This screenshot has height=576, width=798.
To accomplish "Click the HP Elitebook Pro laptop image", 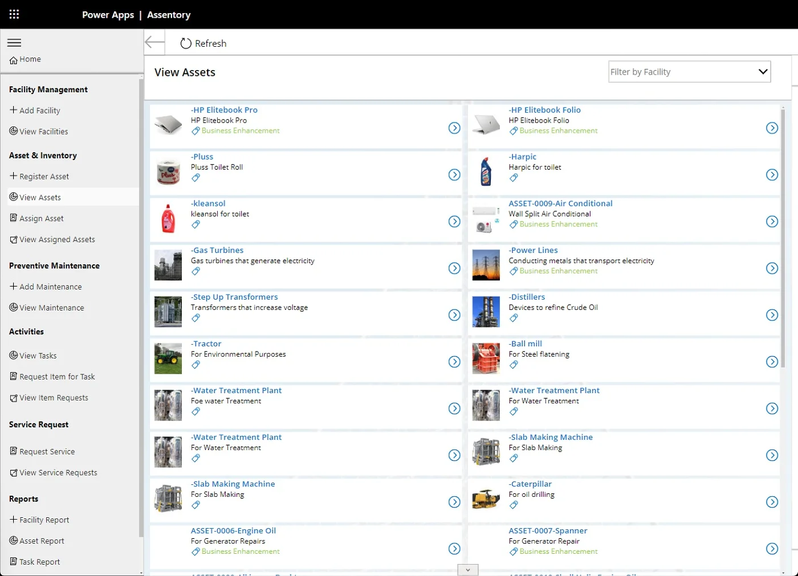I will click(x=168, y=125).
